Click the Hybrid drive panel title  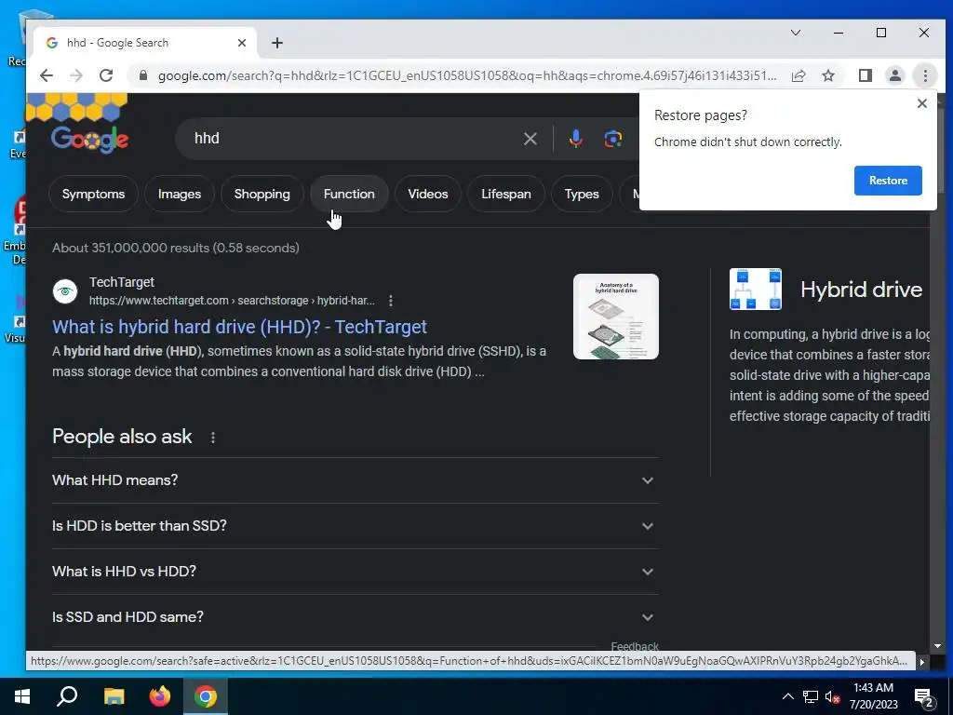tap(861, 290)
